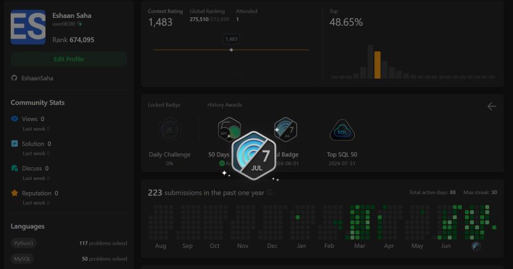The width and height of the screenshot is (513, 269).
Task: Click the Reputation star icon
Action: click(x=14, y=193)
